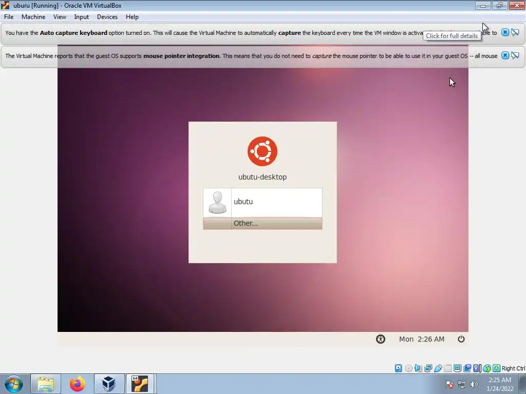Click the network adapters indicator
Screen dimensions: 526x394
click(x=428, y=368)
